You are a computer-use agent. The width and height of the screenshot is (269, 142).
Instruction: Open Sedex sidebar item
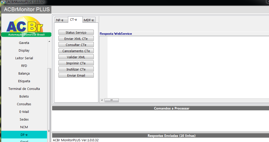24,119
